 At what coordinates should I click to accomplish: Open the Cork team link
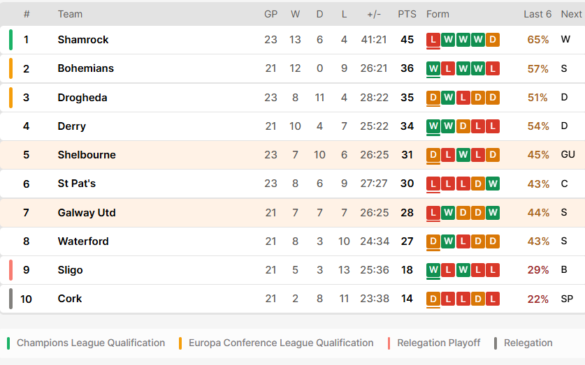[70, 299]
